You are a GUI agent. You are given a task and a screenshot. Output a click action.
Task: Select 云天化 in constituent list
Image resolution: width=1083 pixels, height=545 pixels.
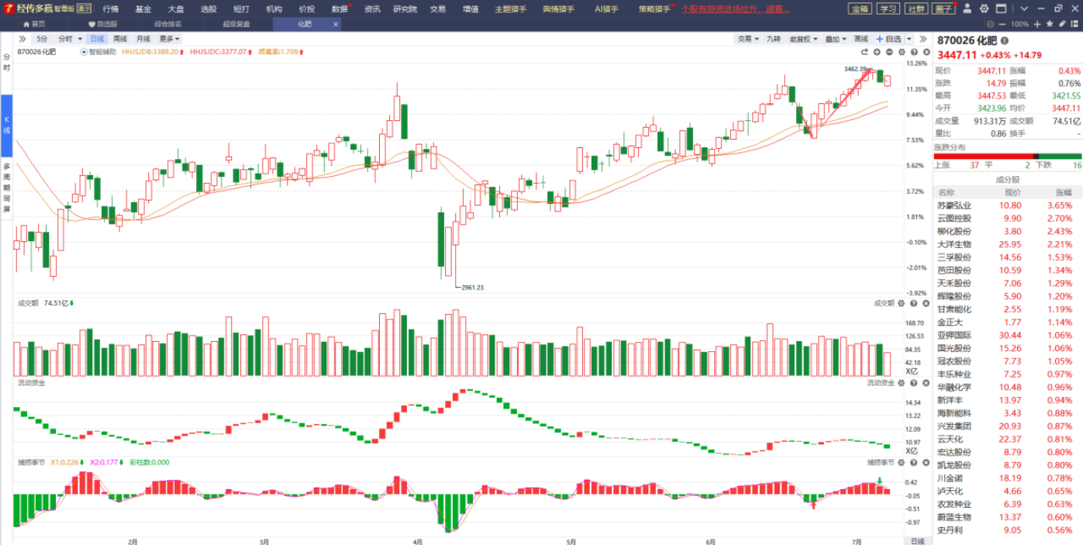(950, 440)
